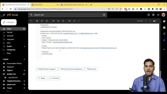
Task: Open Gmail support help icon
Action: [x=148, y=15]
